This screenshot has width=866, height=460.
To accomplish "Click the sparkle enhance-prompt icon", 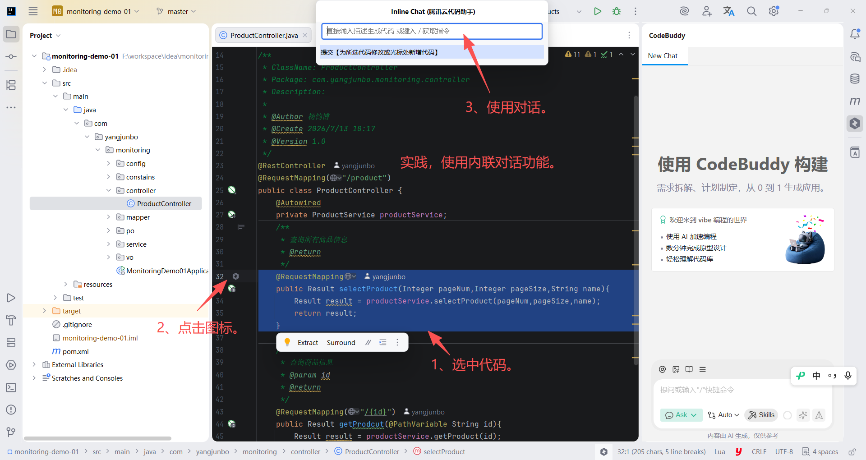I will (803, 415).
